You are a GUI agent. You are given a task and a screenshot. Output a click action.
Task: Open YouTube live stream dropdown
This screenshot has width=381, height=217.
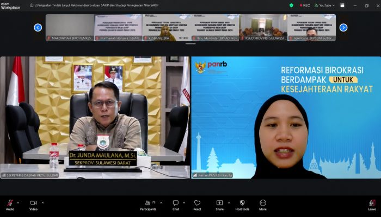[x=324, y=5]
